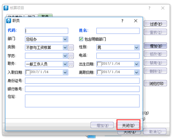Enable the 出生日期 date checkbox
The image size is (172, 139).
click(99, 64)
